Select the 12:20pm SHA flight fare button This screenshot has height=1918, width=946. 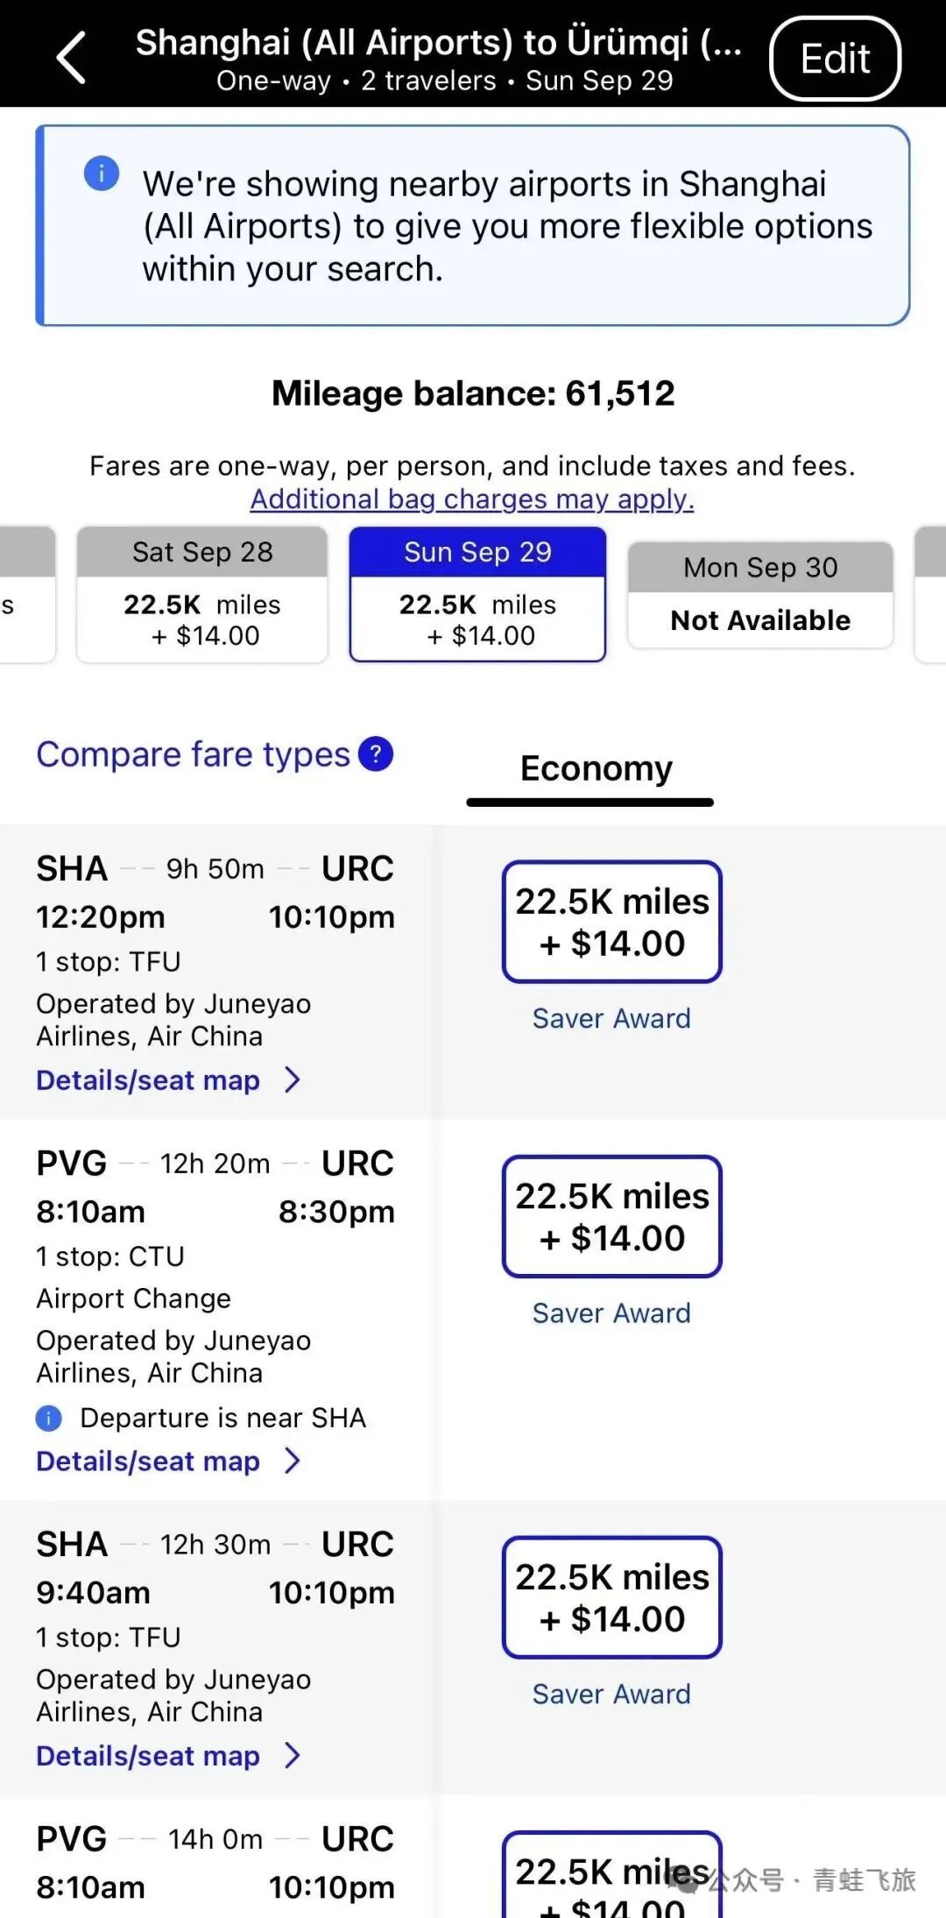[x=611, y=922]
